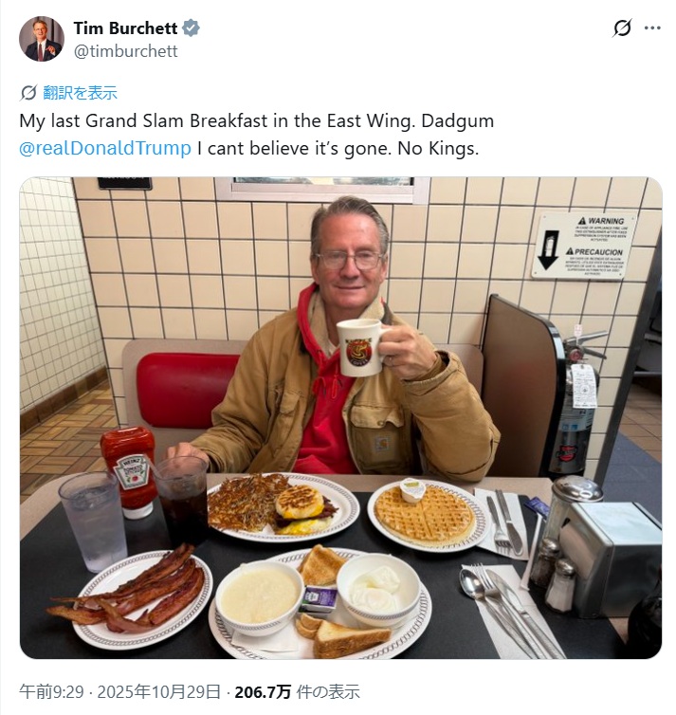Open the Grok icon beside more options
Screen dimensions: 676x715
622,28
